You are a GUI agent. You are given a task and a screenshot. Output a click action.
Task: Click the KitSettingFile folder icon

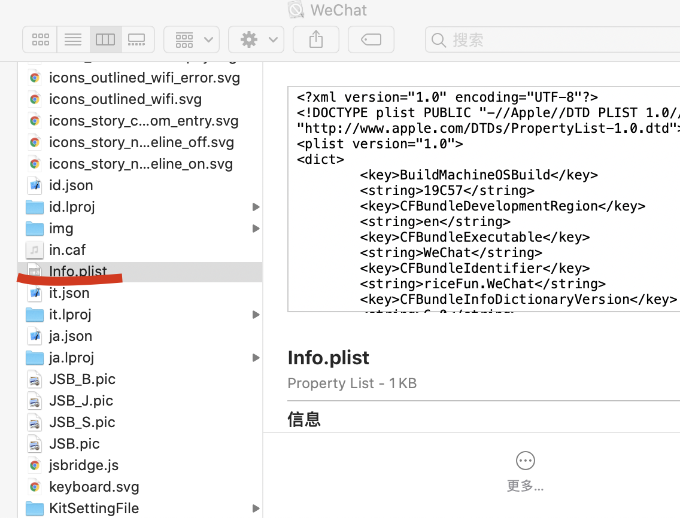[35, 508]
